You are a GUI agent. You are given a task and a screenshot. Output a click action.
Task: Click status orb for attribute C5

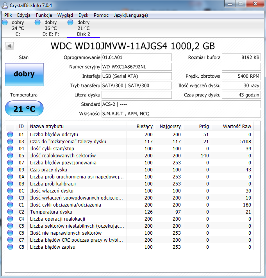(10, 226)
